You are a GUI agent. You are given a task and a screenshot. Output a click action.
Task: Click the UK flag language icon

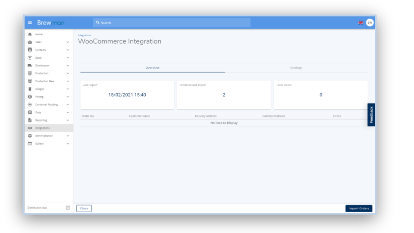[361, 23]
